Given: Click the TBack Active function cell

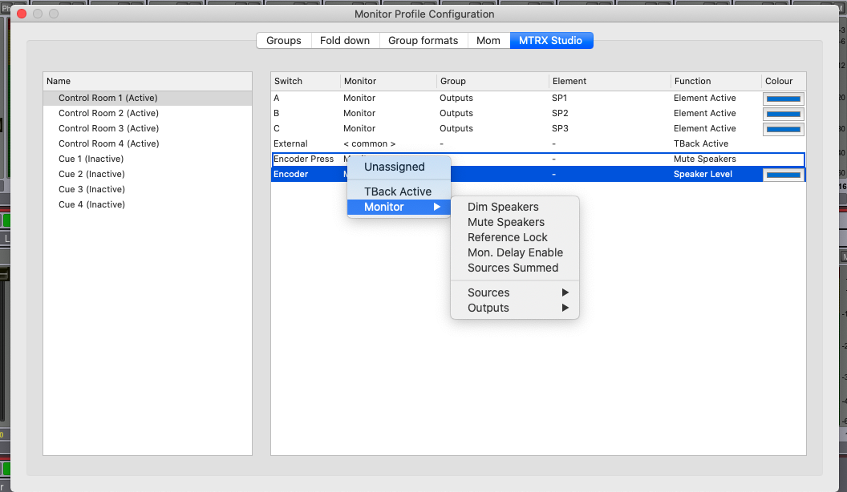Looking at the screenshot, I should [700, 143].
